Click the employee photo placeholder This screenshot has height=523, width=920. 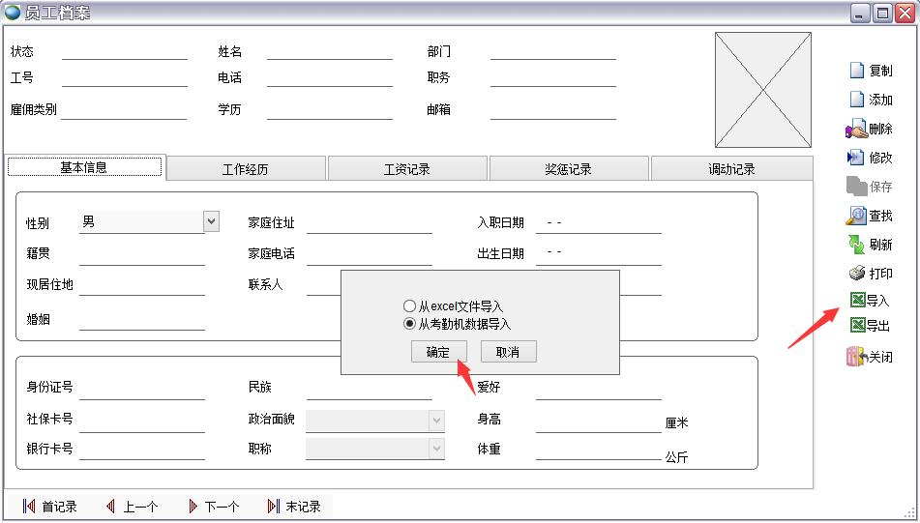point(762,90)
